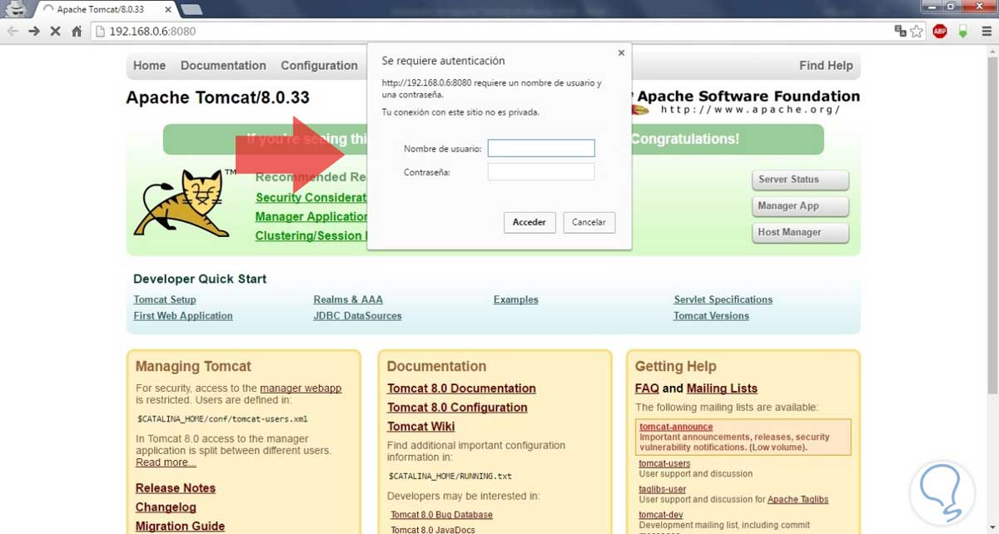The image size is (999, 534).
Task: Open the Find Help nav item
Action: [826, 66]
